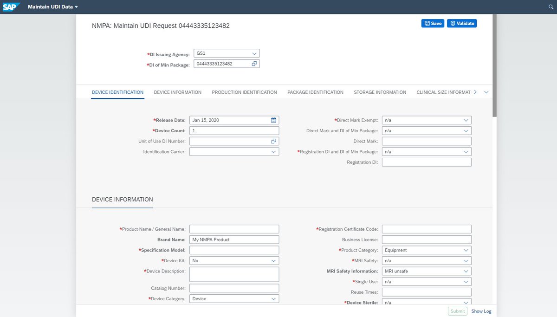Image resolution: width=557 pixels, height=317 pixels.
Task: Open Clinical Size Information tab
Action: (444, 92)
